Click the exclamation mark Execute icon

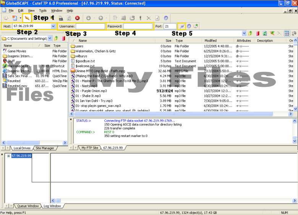(140, 18)
